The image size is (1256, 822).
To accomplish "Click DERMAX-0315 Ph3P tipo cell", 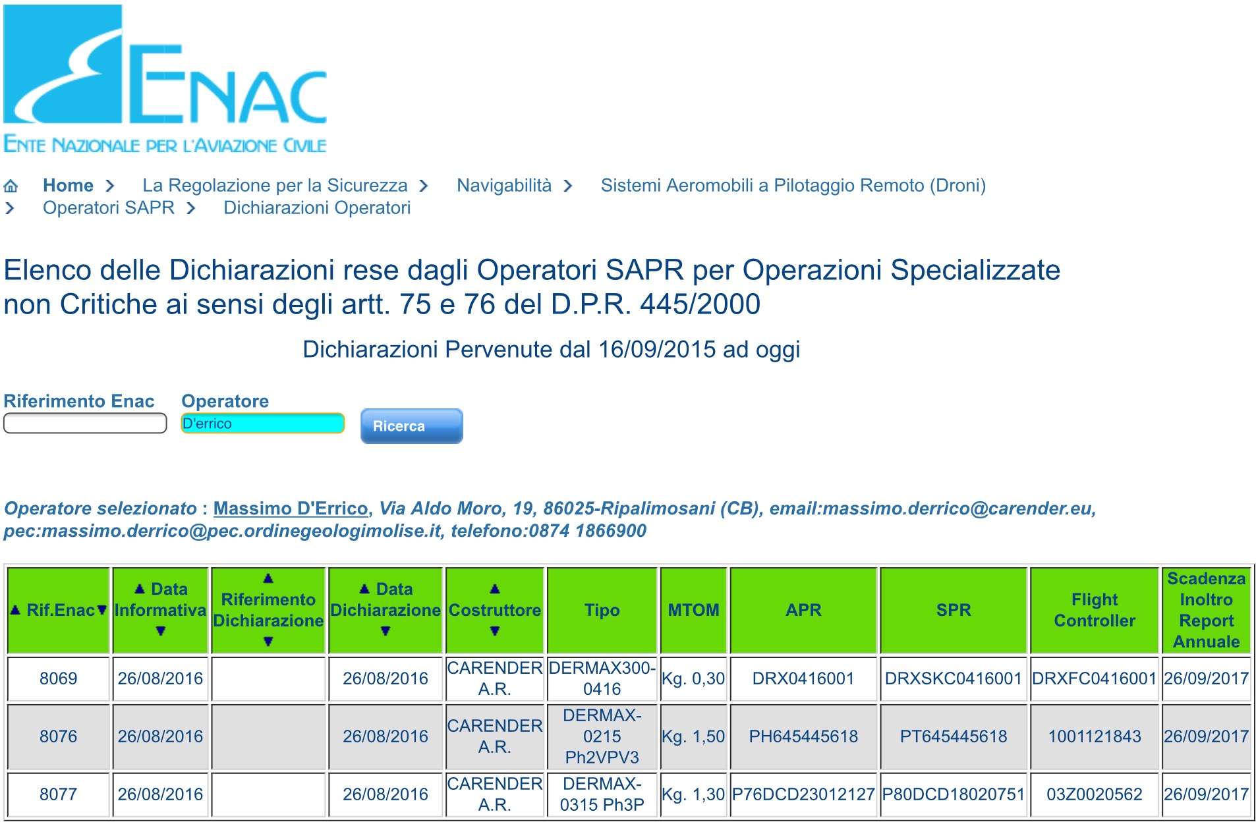I will coord(602,794).
